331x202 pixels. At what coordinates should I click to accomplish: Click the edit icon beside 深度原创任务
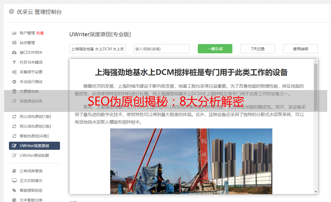pos(14,101)
